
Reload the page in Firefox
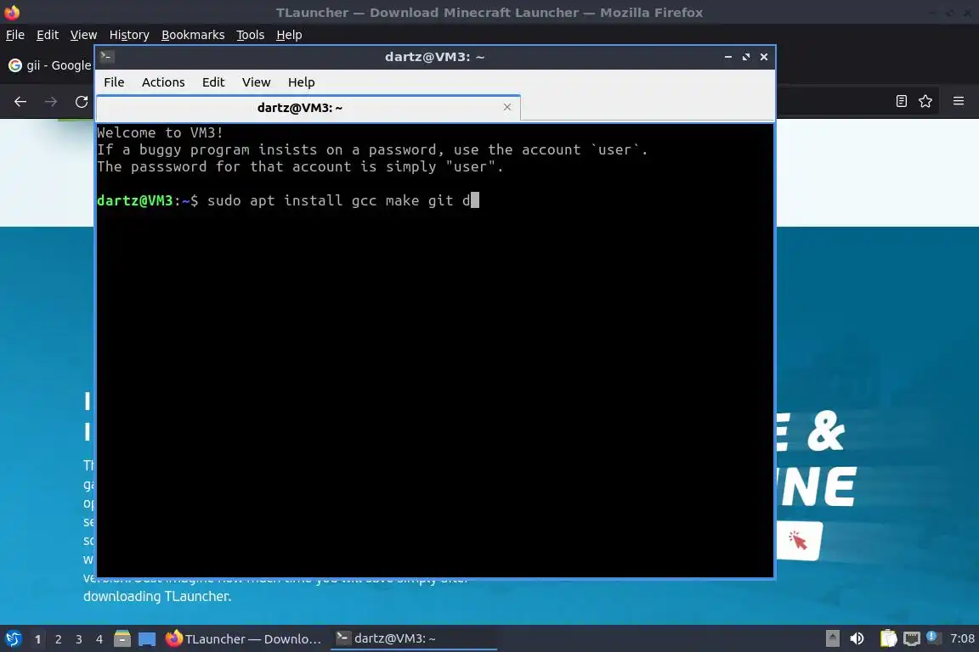pyautogui.click(x=82, y=102)
